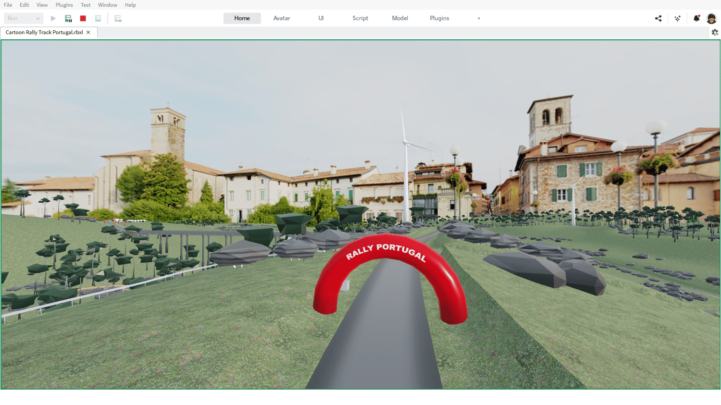Click the faded icon after the toolbar divider

pos(118,18)
